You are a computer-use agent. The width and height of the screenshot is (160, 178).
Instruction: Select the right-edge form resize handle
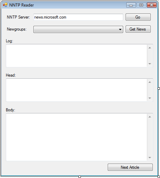point(159,88)
